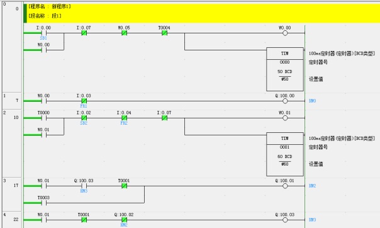The image size is (380, 228).
Task: Select the Q:100.03 KM3 open contact
Action: tap(84, 186)
